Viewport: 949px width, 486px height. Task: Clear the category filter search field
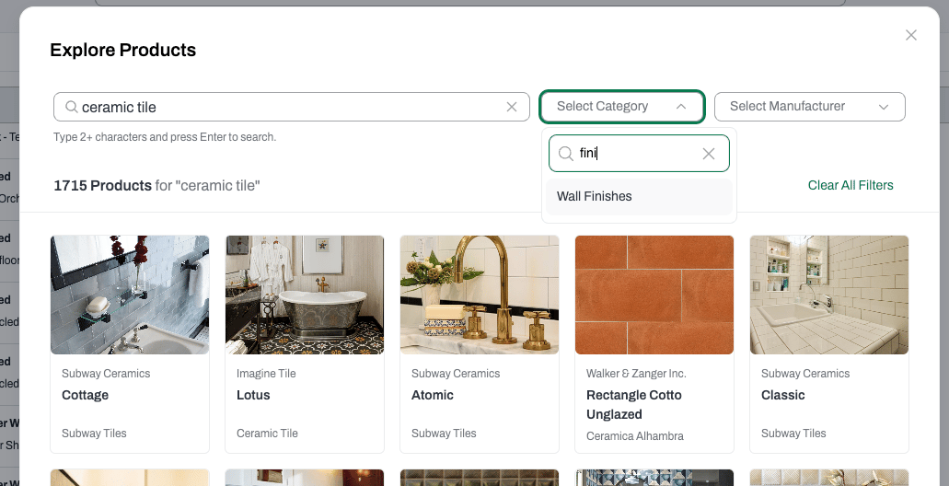pyautogui.click(x=708, y=154)
